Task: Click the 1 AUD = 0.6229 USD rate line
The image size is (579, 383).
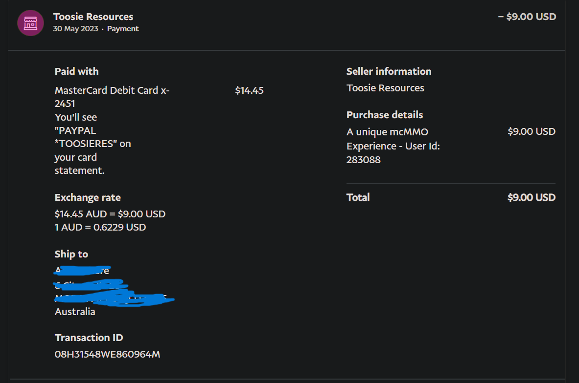Action: (100, 227)
